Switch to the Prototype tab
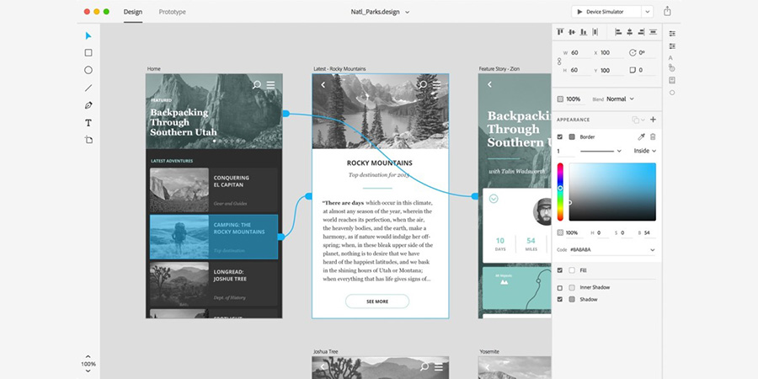758x379 pixels. tap(172, 12)
